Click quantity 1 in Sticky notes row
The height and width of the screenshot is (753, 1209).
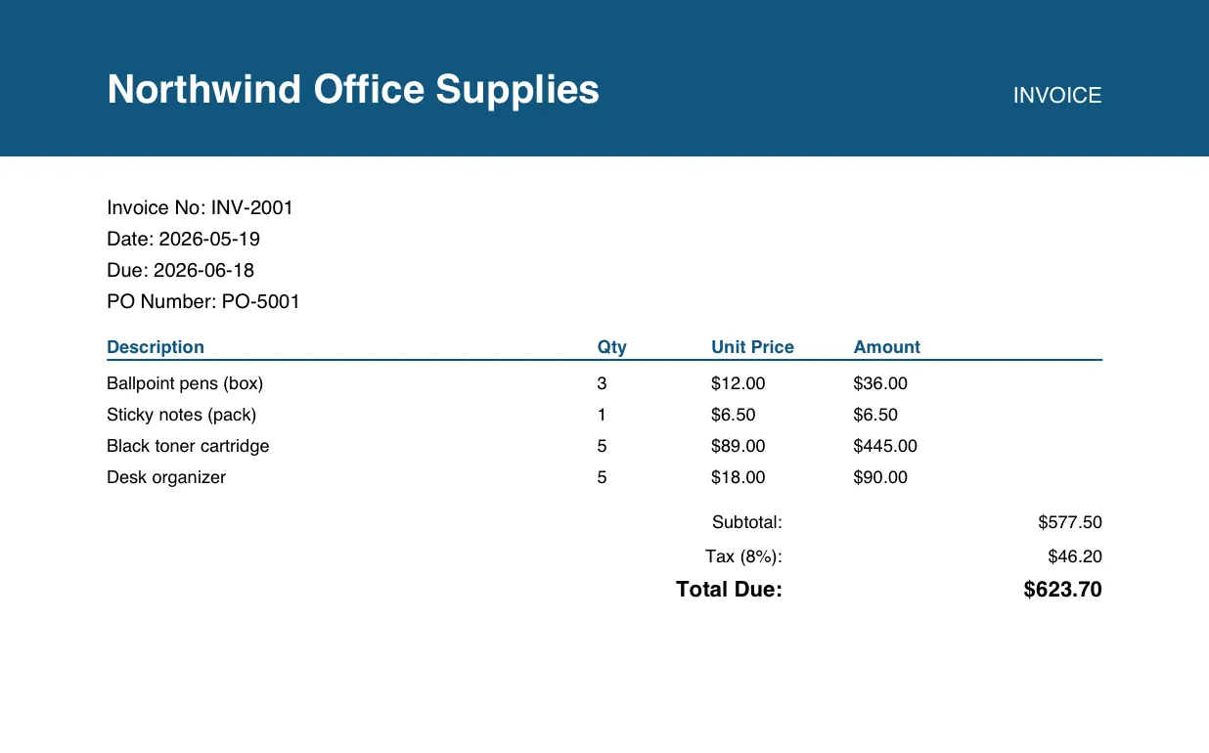pos(602,415)
